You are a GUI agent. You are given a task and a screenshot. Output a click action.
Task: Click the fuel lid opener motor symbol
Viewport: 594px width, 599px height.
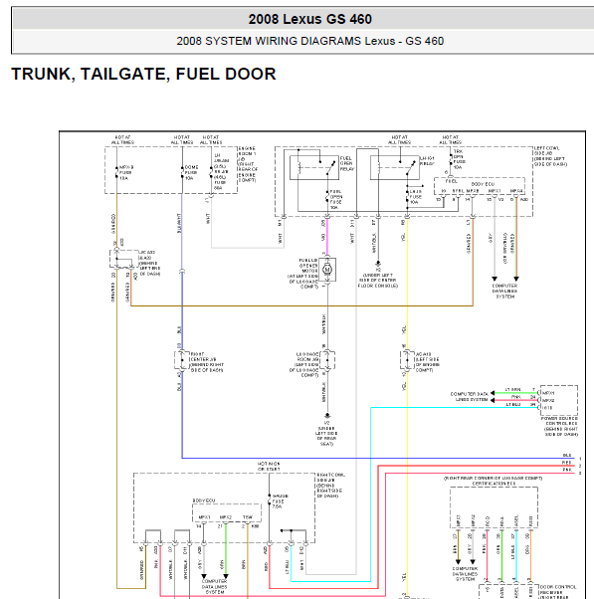327,270
